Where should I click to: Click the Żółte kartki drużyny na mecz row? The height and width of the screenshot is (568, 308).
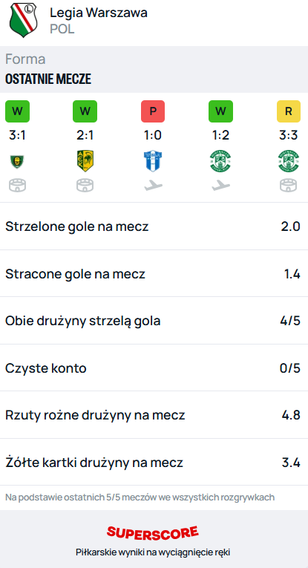pyautogui.click(x=154, y=463)
